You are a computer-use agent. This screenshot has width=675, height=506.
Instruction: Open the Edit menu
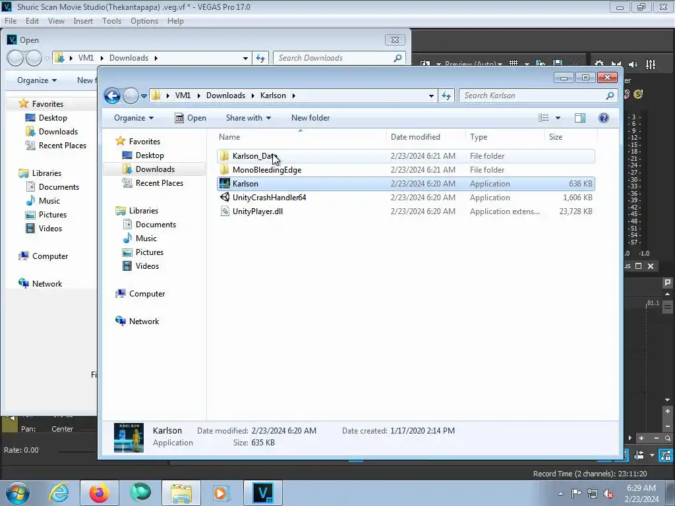point(32,21)
